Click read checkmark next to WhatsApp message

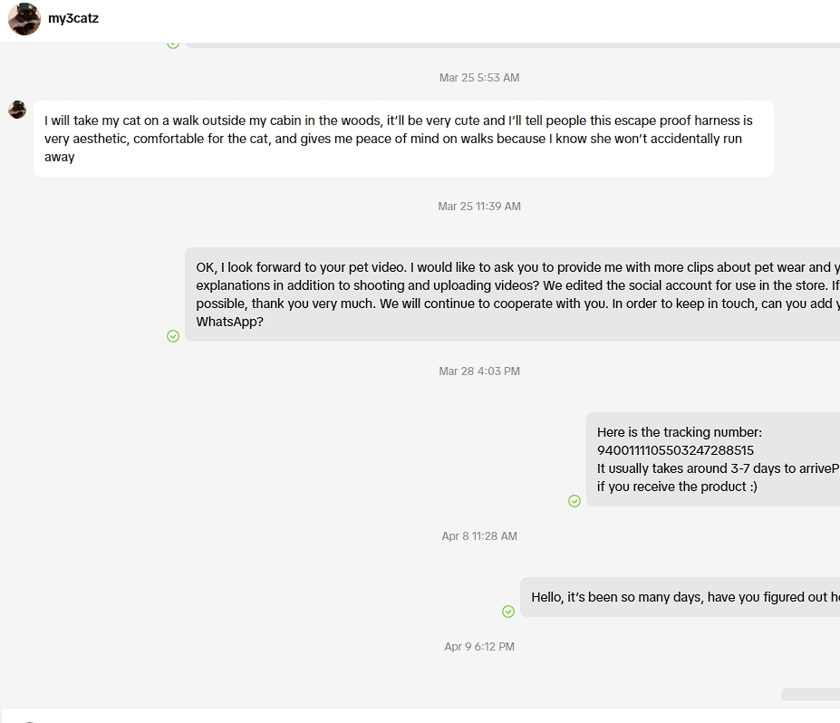pyautogui.click(x=173, y=336)
